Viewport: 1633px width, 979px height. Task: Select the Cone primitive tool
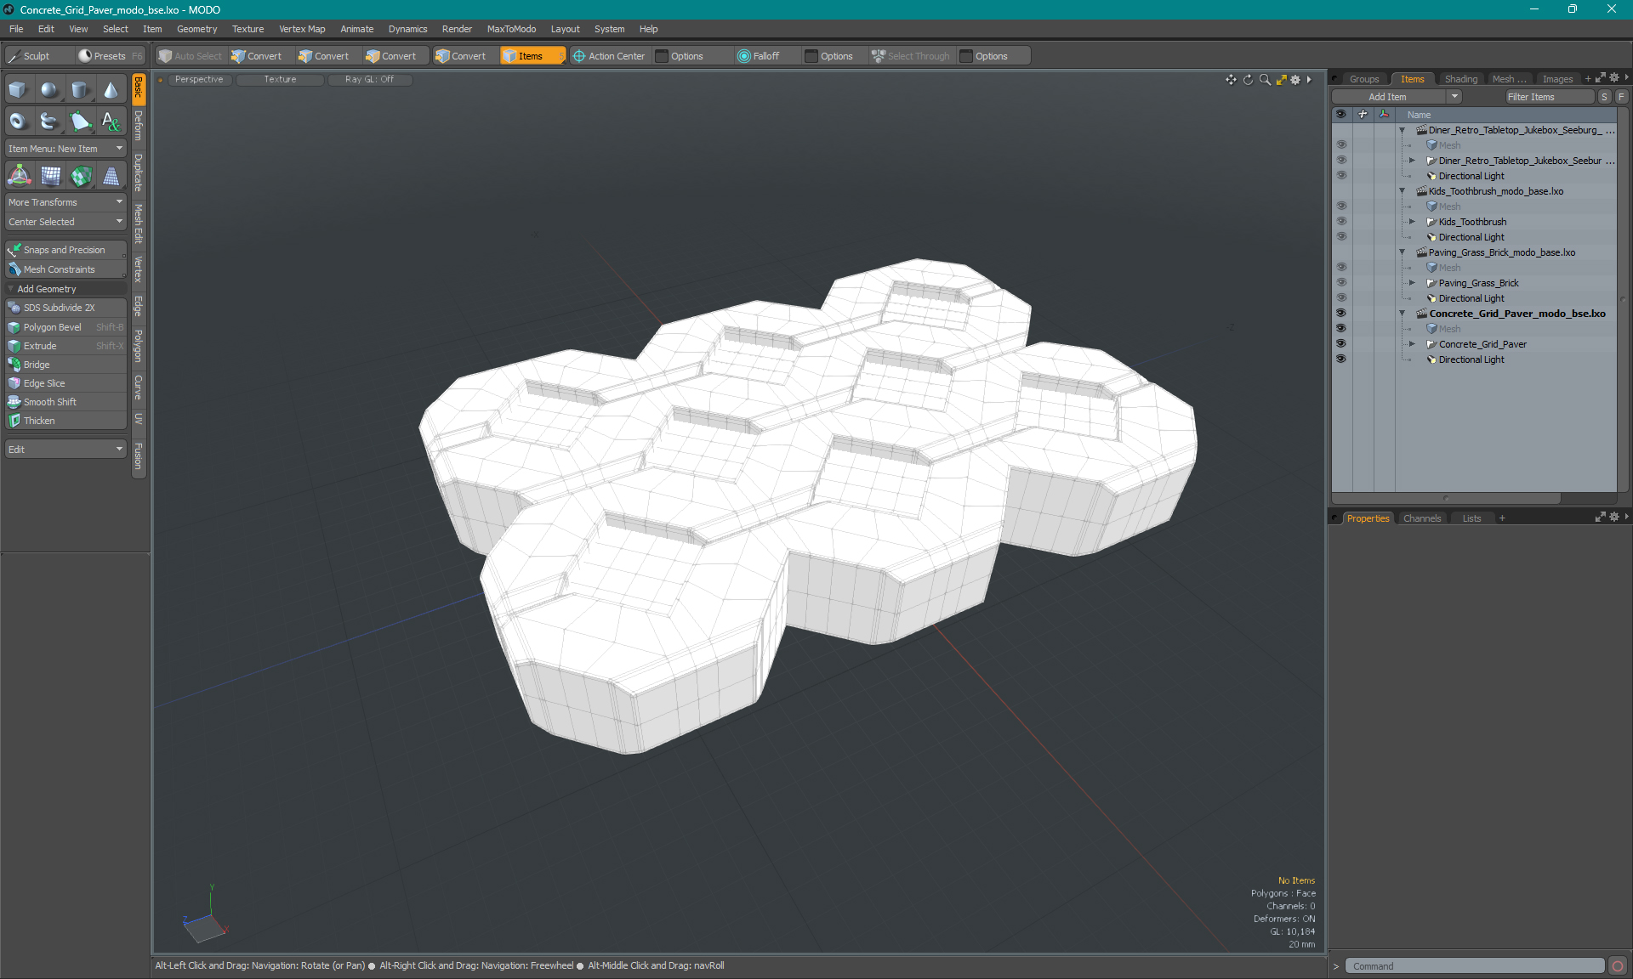pyautogui.click(x=111, y=90)
